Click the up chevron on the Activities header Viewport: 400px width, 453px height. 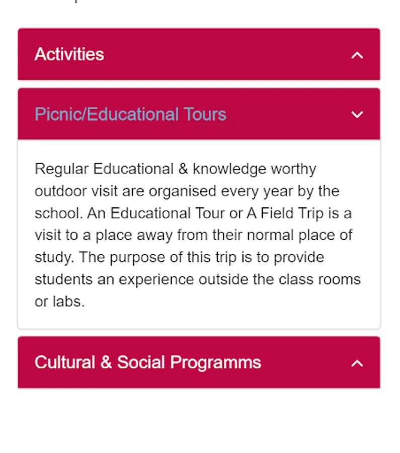tap(357, 55)
